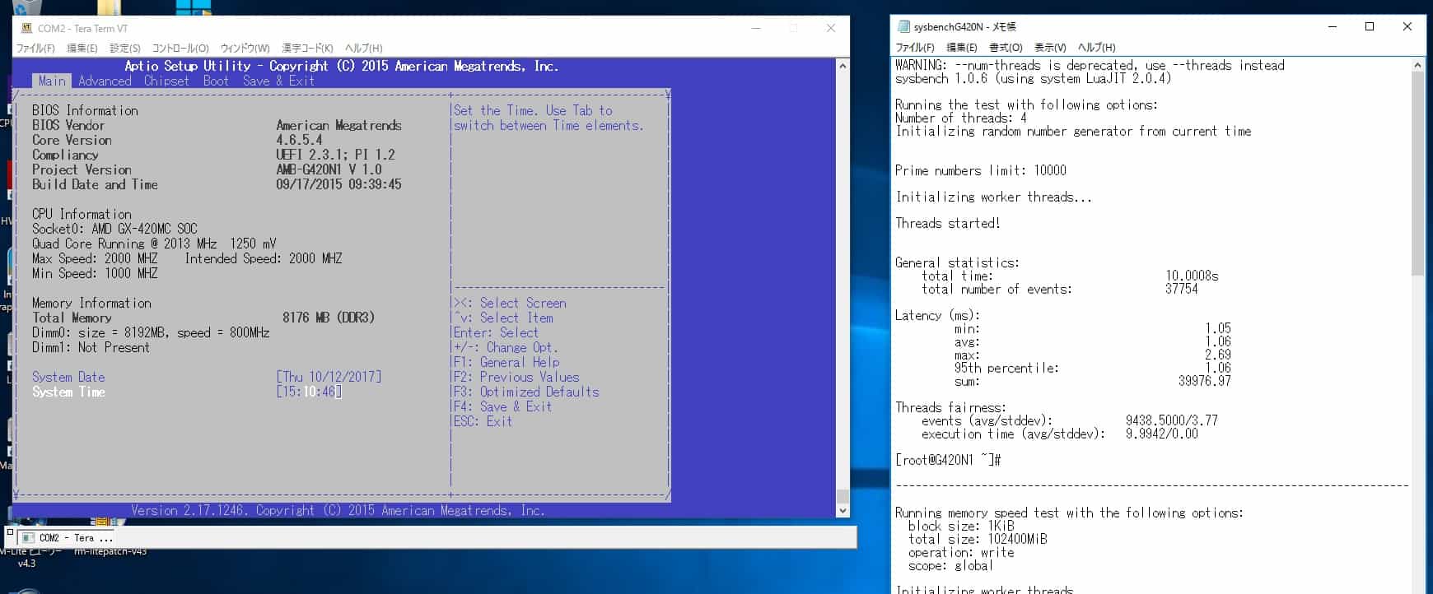The height and width of the screenshot is (594, 1433).
Task: Click Tera Term scrollbar up arrow
Action: (843, 65)
